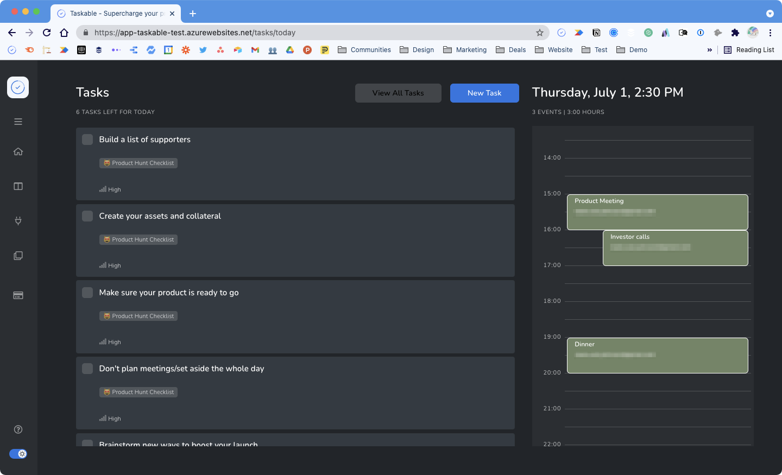This screenshot has width=782, height=475.
Task: Open the Chrome profile avatar
Action: pyautogui.click(x=753, y=33)
